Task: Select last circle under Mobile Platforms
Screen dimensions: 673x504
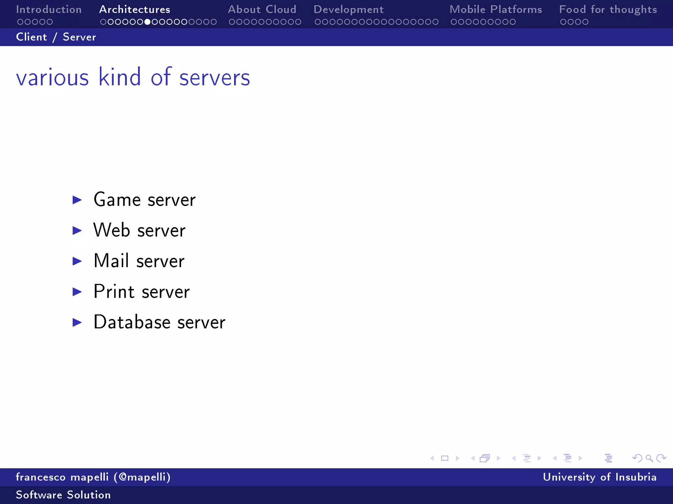Action: tap(513, 22)
